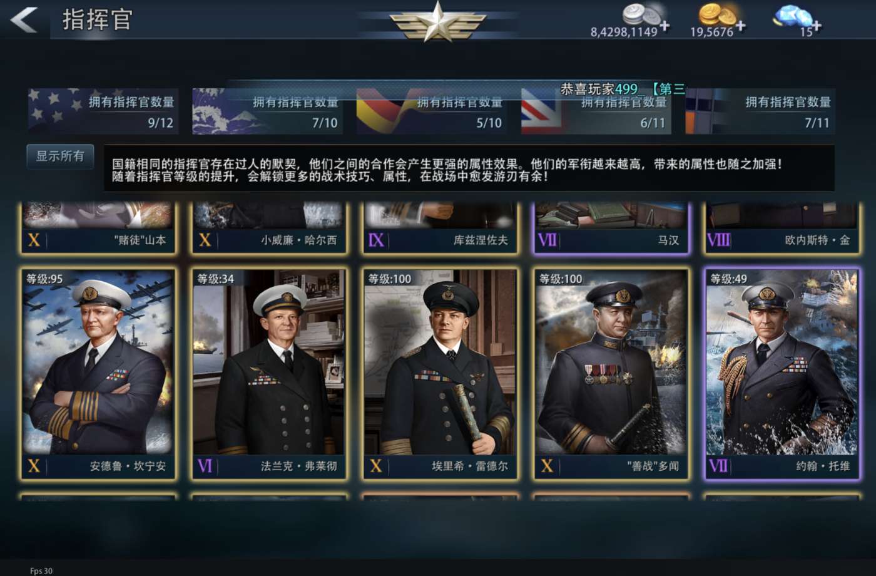The image size is (876, 576).
Task: Filter by Japanese commanders 7/10 tab
Action: 268,111
